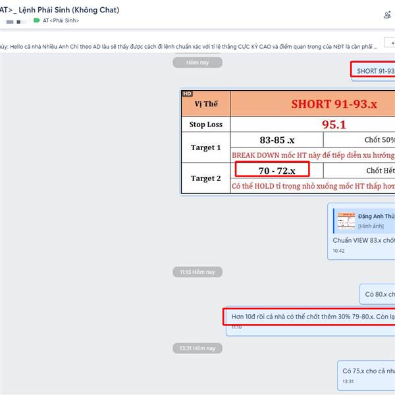This screenshot has height=395, width=395.
Task: Click the HD badge on the image
Action: coord(187,93)
